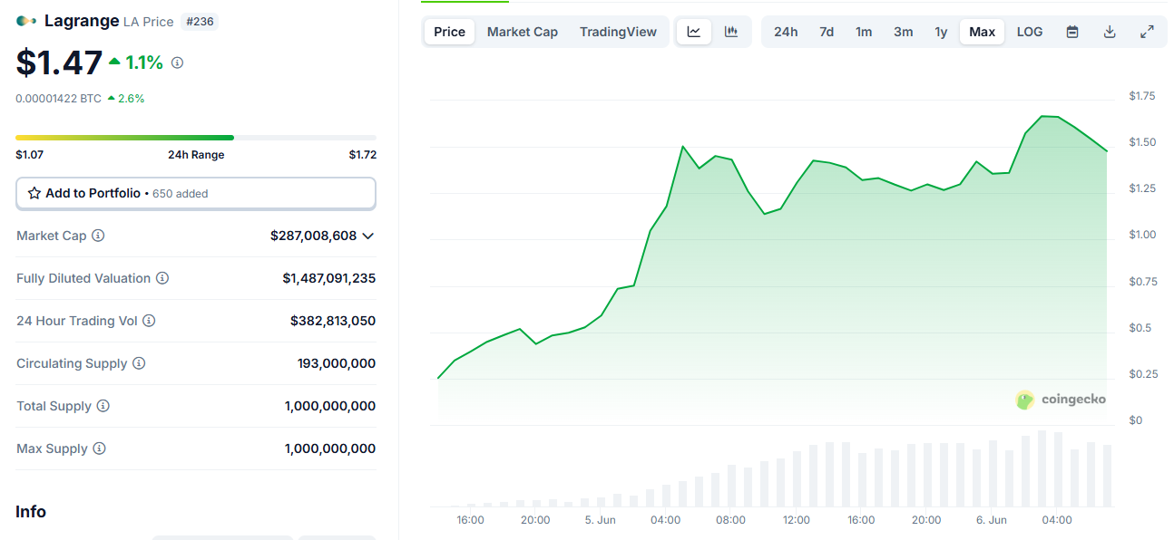Click the info icon beside Fully Diluted Valuation
Screen dimensions: 1174x540
[x=162, y=278]
